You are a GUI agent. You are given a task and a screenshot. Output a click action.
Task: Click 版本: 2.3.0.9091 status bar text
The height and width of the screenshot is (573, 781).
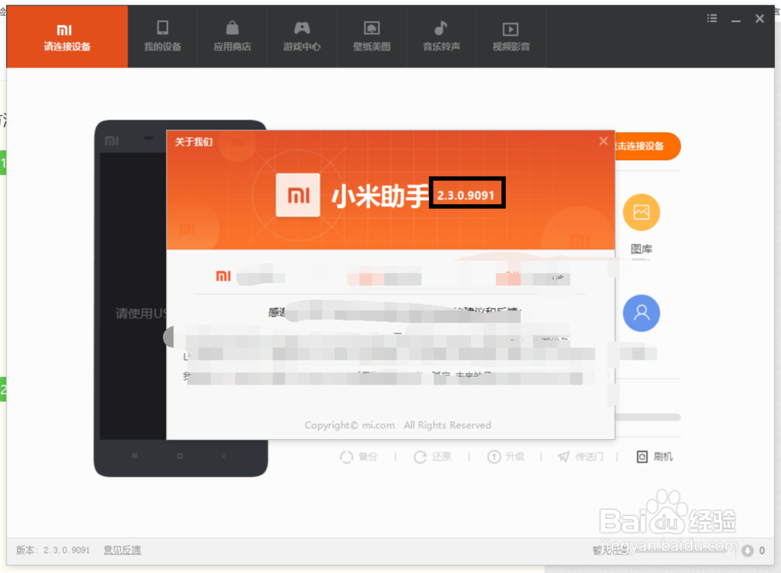[53, 550]
